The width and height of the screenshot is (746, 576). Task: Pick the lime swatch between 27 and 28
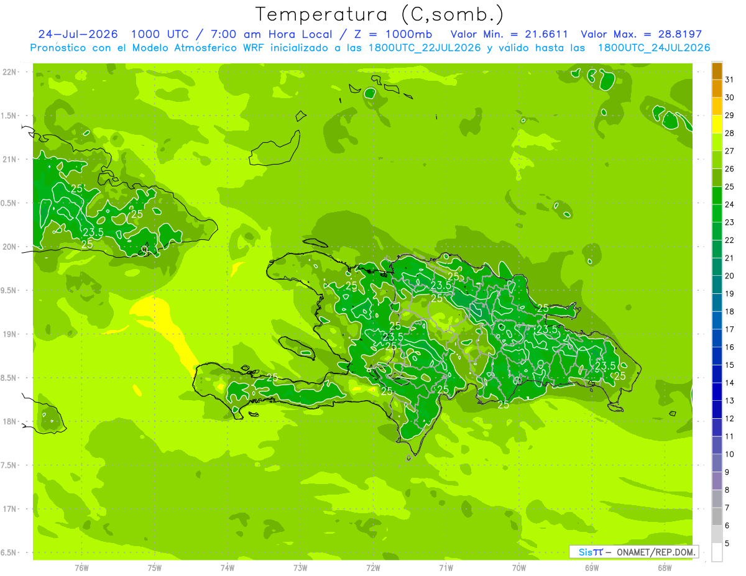tap(717, 142)
